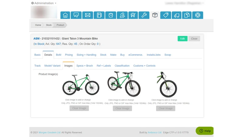Click the In Stock status link
The image size is (243, 137).
[x=39, y=44]
